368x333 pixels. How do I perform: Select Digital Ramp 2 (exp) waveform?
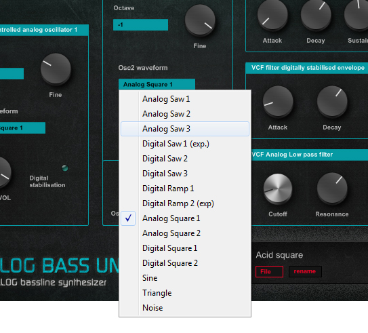[185, 203]
